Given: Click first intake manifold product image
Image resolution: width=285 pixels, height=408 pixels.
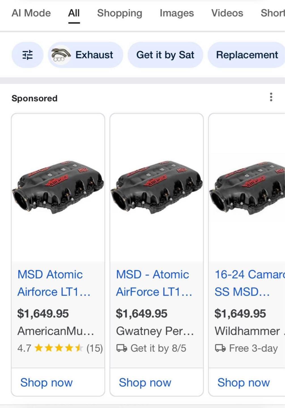Looking at the screenshot, I should [58, 187].
